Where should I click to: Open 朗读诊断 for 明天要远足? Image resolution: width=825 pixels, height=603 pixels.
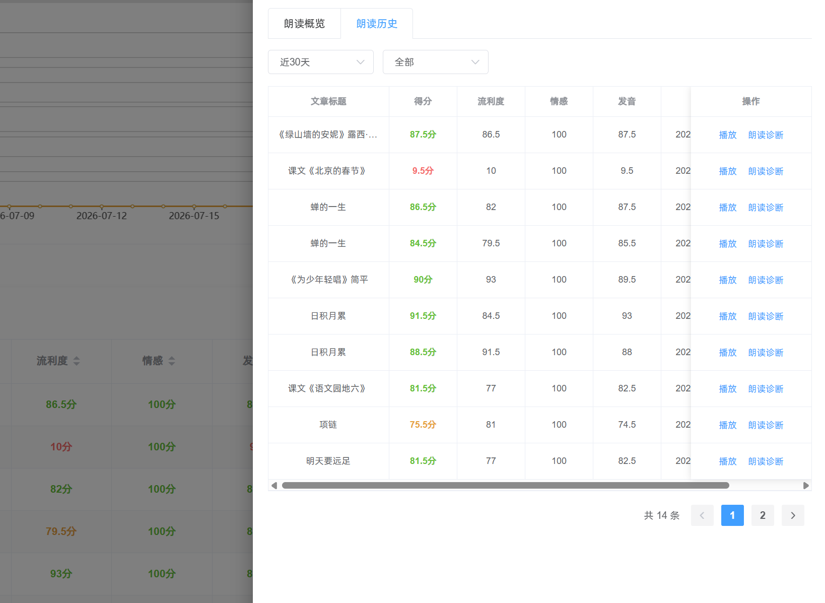click(x=766, y=461)
